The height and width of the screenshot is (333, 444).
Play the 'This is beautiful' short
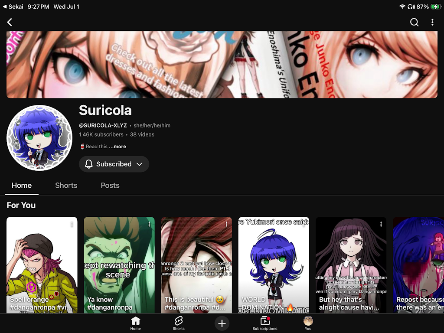[x=196, y=265]
